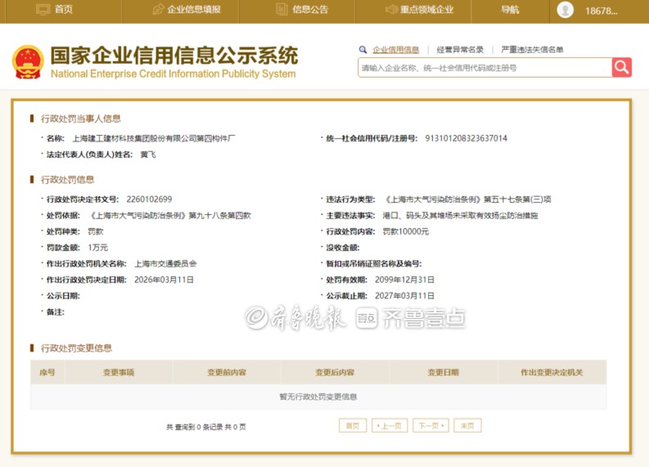Viewport: 649px width, 467px height.
Task: Go to 首页 in pagination
Action: coord(353,426)
